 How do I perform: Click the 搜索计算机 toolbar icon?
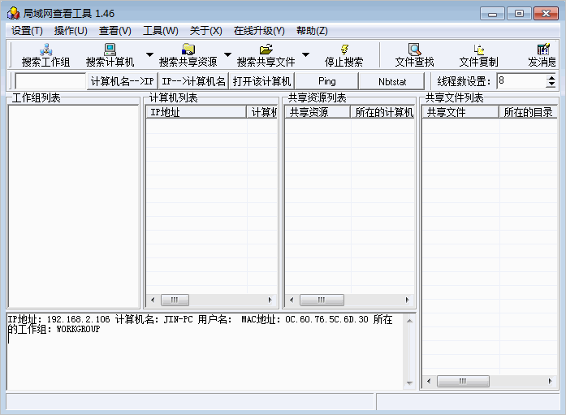coord(110,54)
